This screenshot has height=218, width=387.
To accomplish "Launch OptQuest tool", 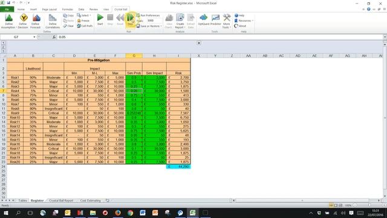I will click(204, 20).
